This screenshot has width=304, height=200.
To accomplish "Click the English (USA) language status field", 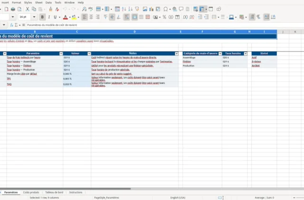I will tap(178, 198).
